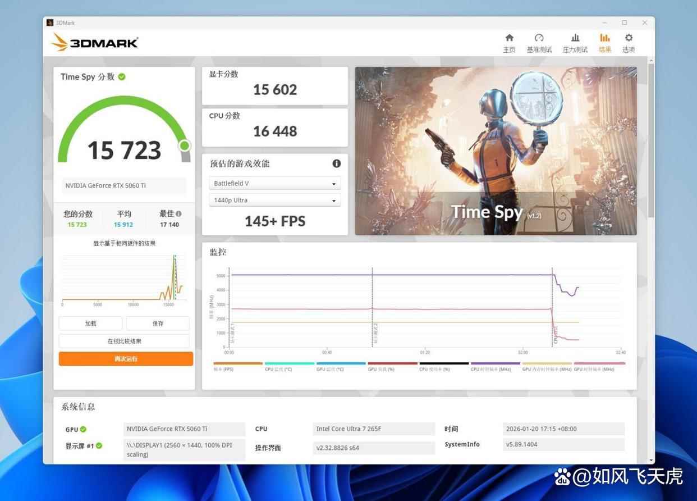Click the score gauge end knob

[x=184, y=146]
